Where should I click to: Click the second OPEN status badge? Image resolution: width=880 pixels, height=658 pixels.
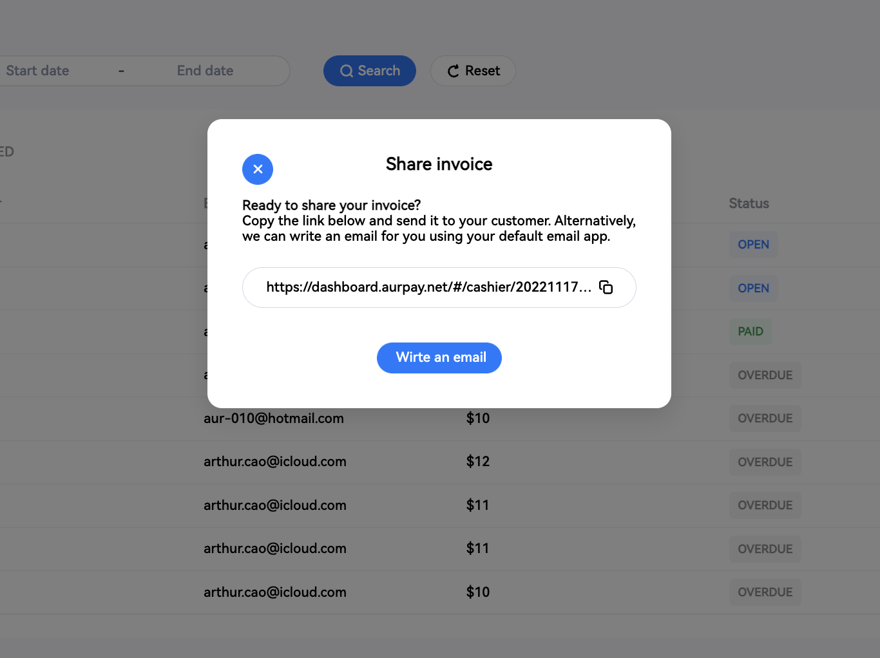(x=753, y=288)
